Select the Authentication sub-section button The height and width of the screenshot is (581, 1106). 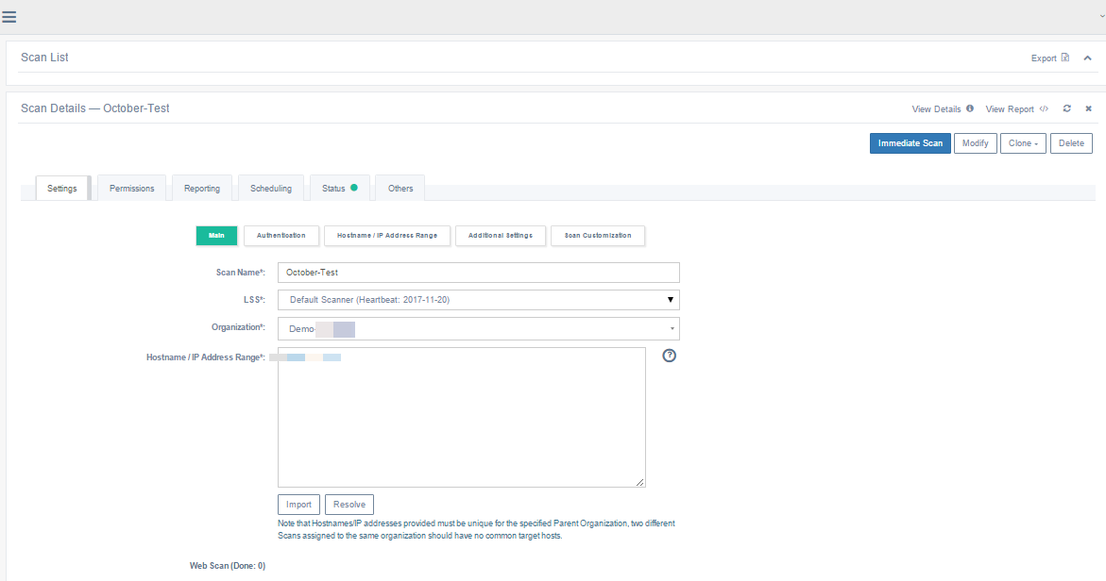281,235
